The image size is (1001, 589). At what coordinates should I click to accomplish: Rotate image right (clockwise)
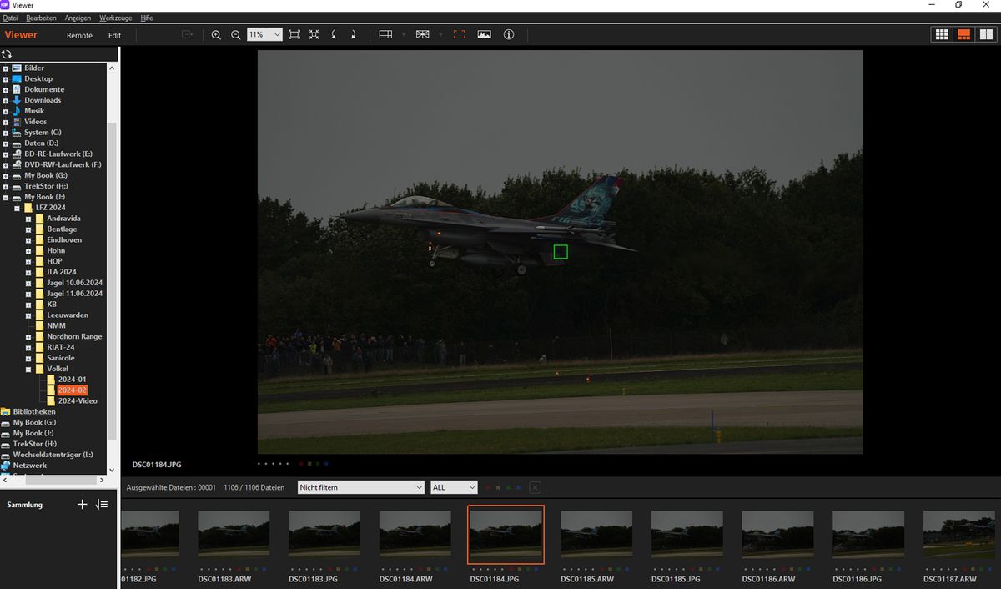(x=354, y=35)
